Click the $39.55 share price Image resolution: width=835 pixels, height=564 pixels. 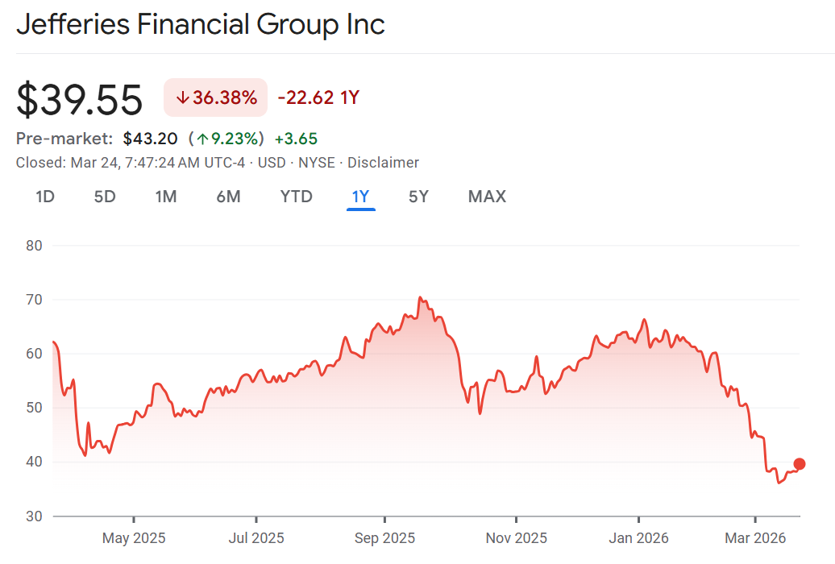80,100
